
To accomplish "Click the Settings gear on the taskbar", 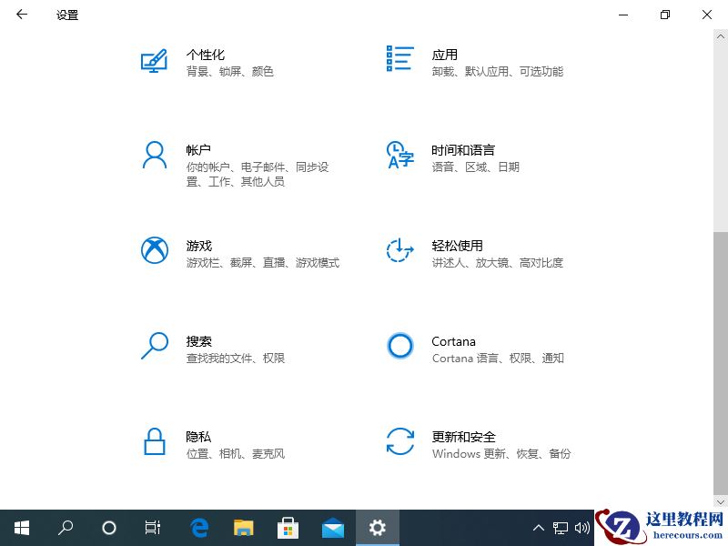I will pyautogui.click(x=377, y=528).
